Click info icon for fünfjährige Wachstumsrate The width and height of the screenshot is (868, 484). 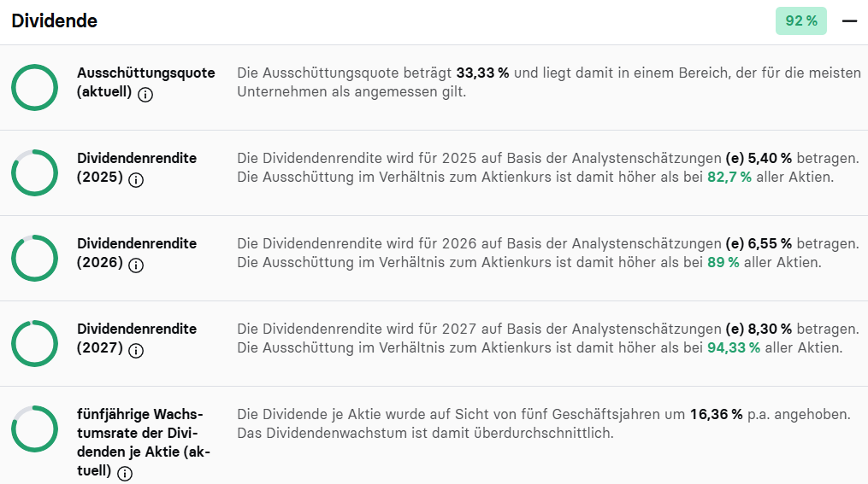[125, 474]
